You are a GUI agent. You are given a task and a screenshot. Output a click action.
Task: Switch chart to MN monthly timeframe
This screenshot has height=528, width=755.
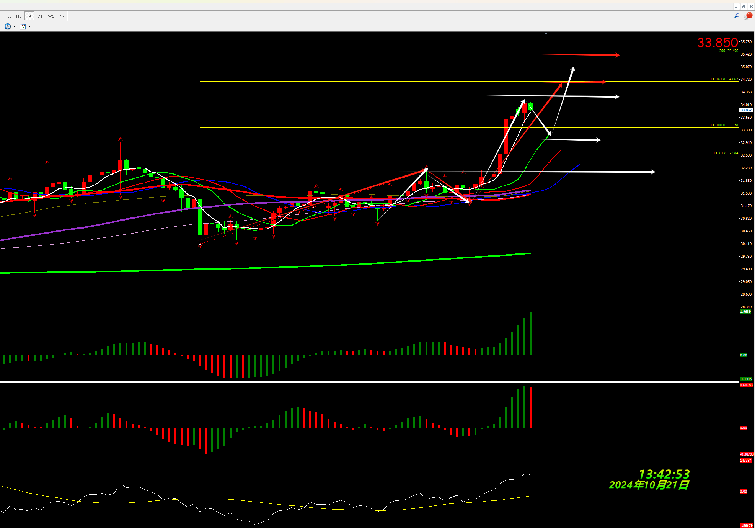pos(61,16)
